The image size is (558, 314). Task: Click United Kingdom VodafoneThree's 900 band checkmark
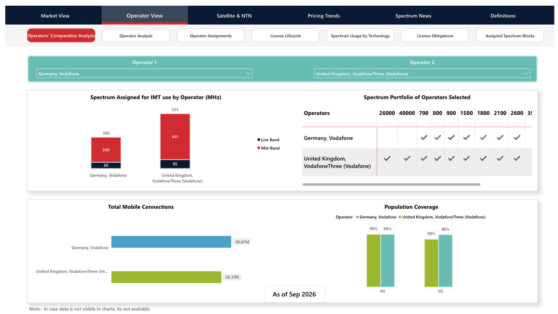[451, 159]
